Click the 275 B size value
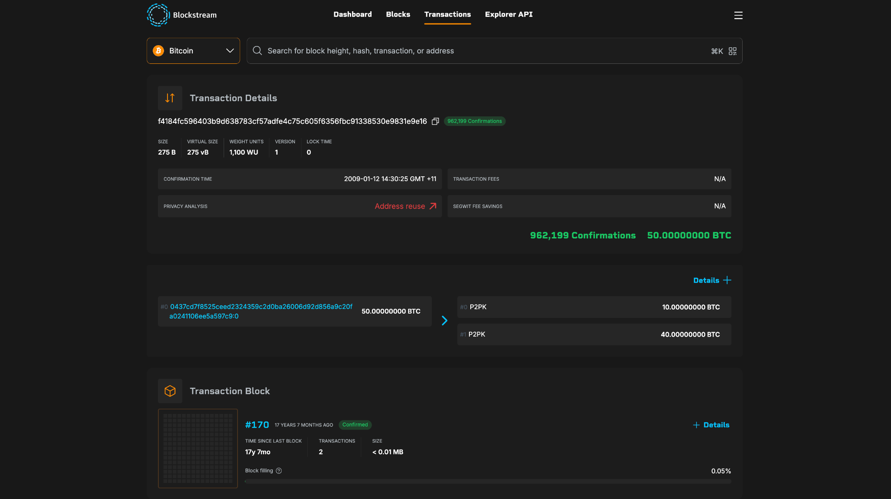This screenshot has height=499, width=891. pyautogui.click(x=167, y=152)
